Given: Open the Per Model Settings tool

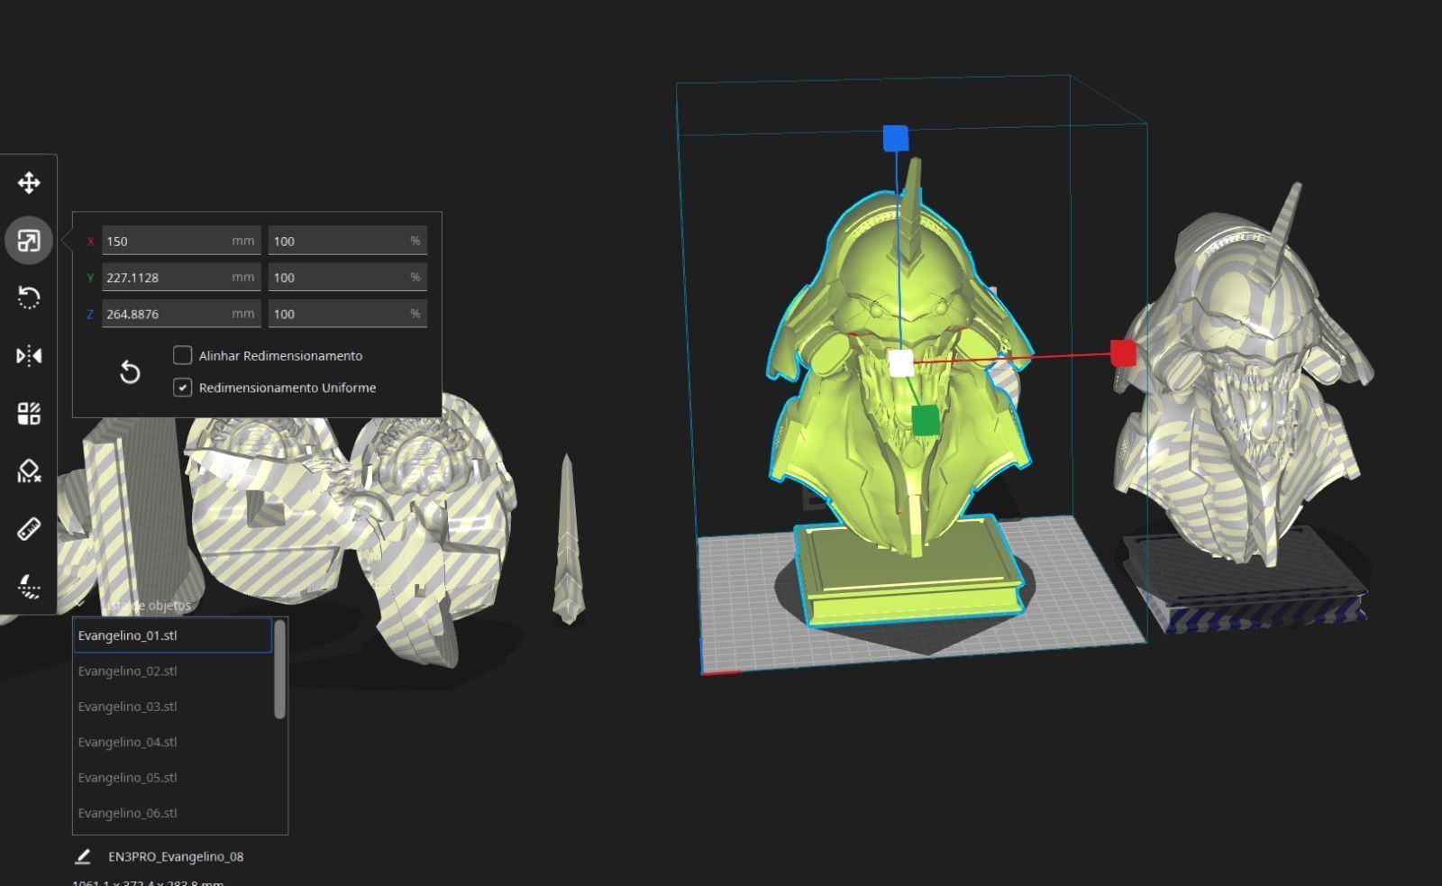Looking at the screenshot, I should pos(29,413).
